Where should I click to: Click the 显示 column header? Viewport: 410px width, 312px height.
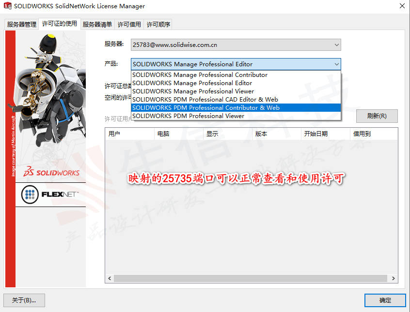tap(228, 134)
